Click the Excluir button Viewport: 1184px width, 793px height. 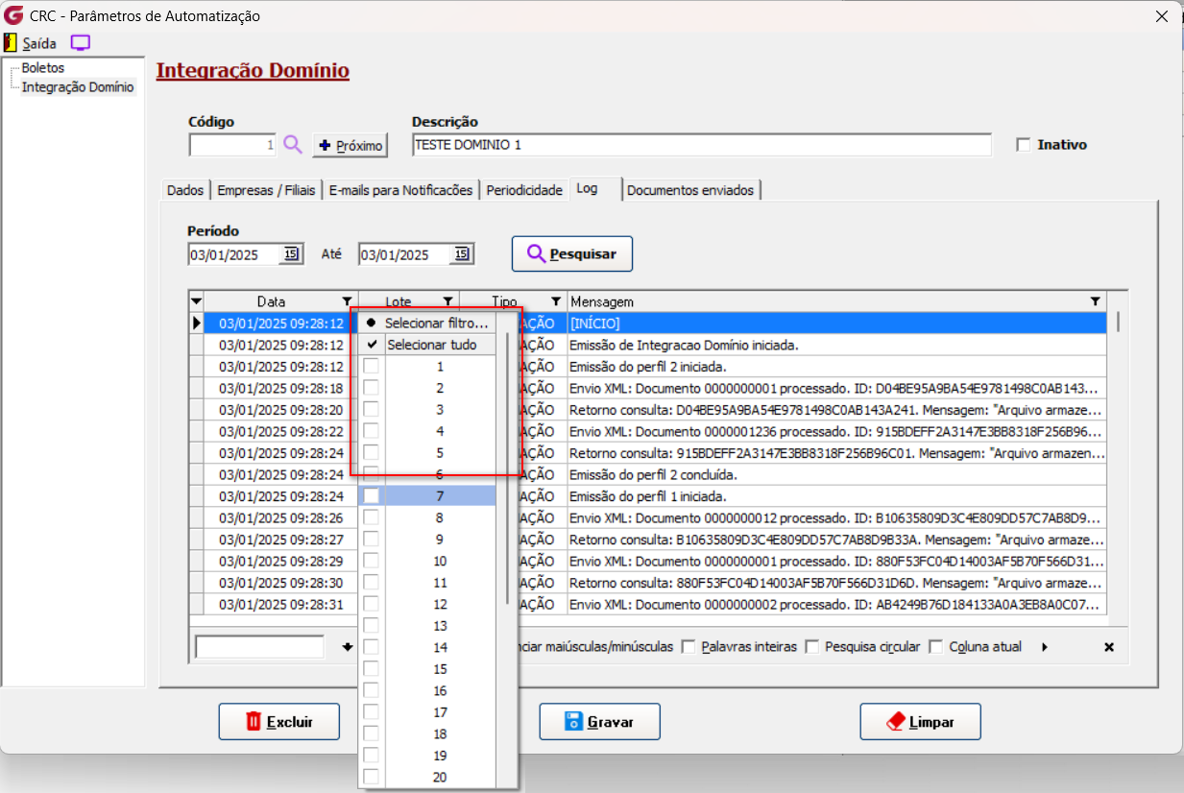click(279, 722)
